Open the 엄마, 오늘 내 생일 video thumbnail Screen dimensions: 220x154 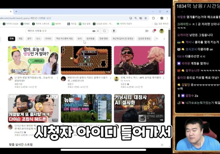coord(33,60)
